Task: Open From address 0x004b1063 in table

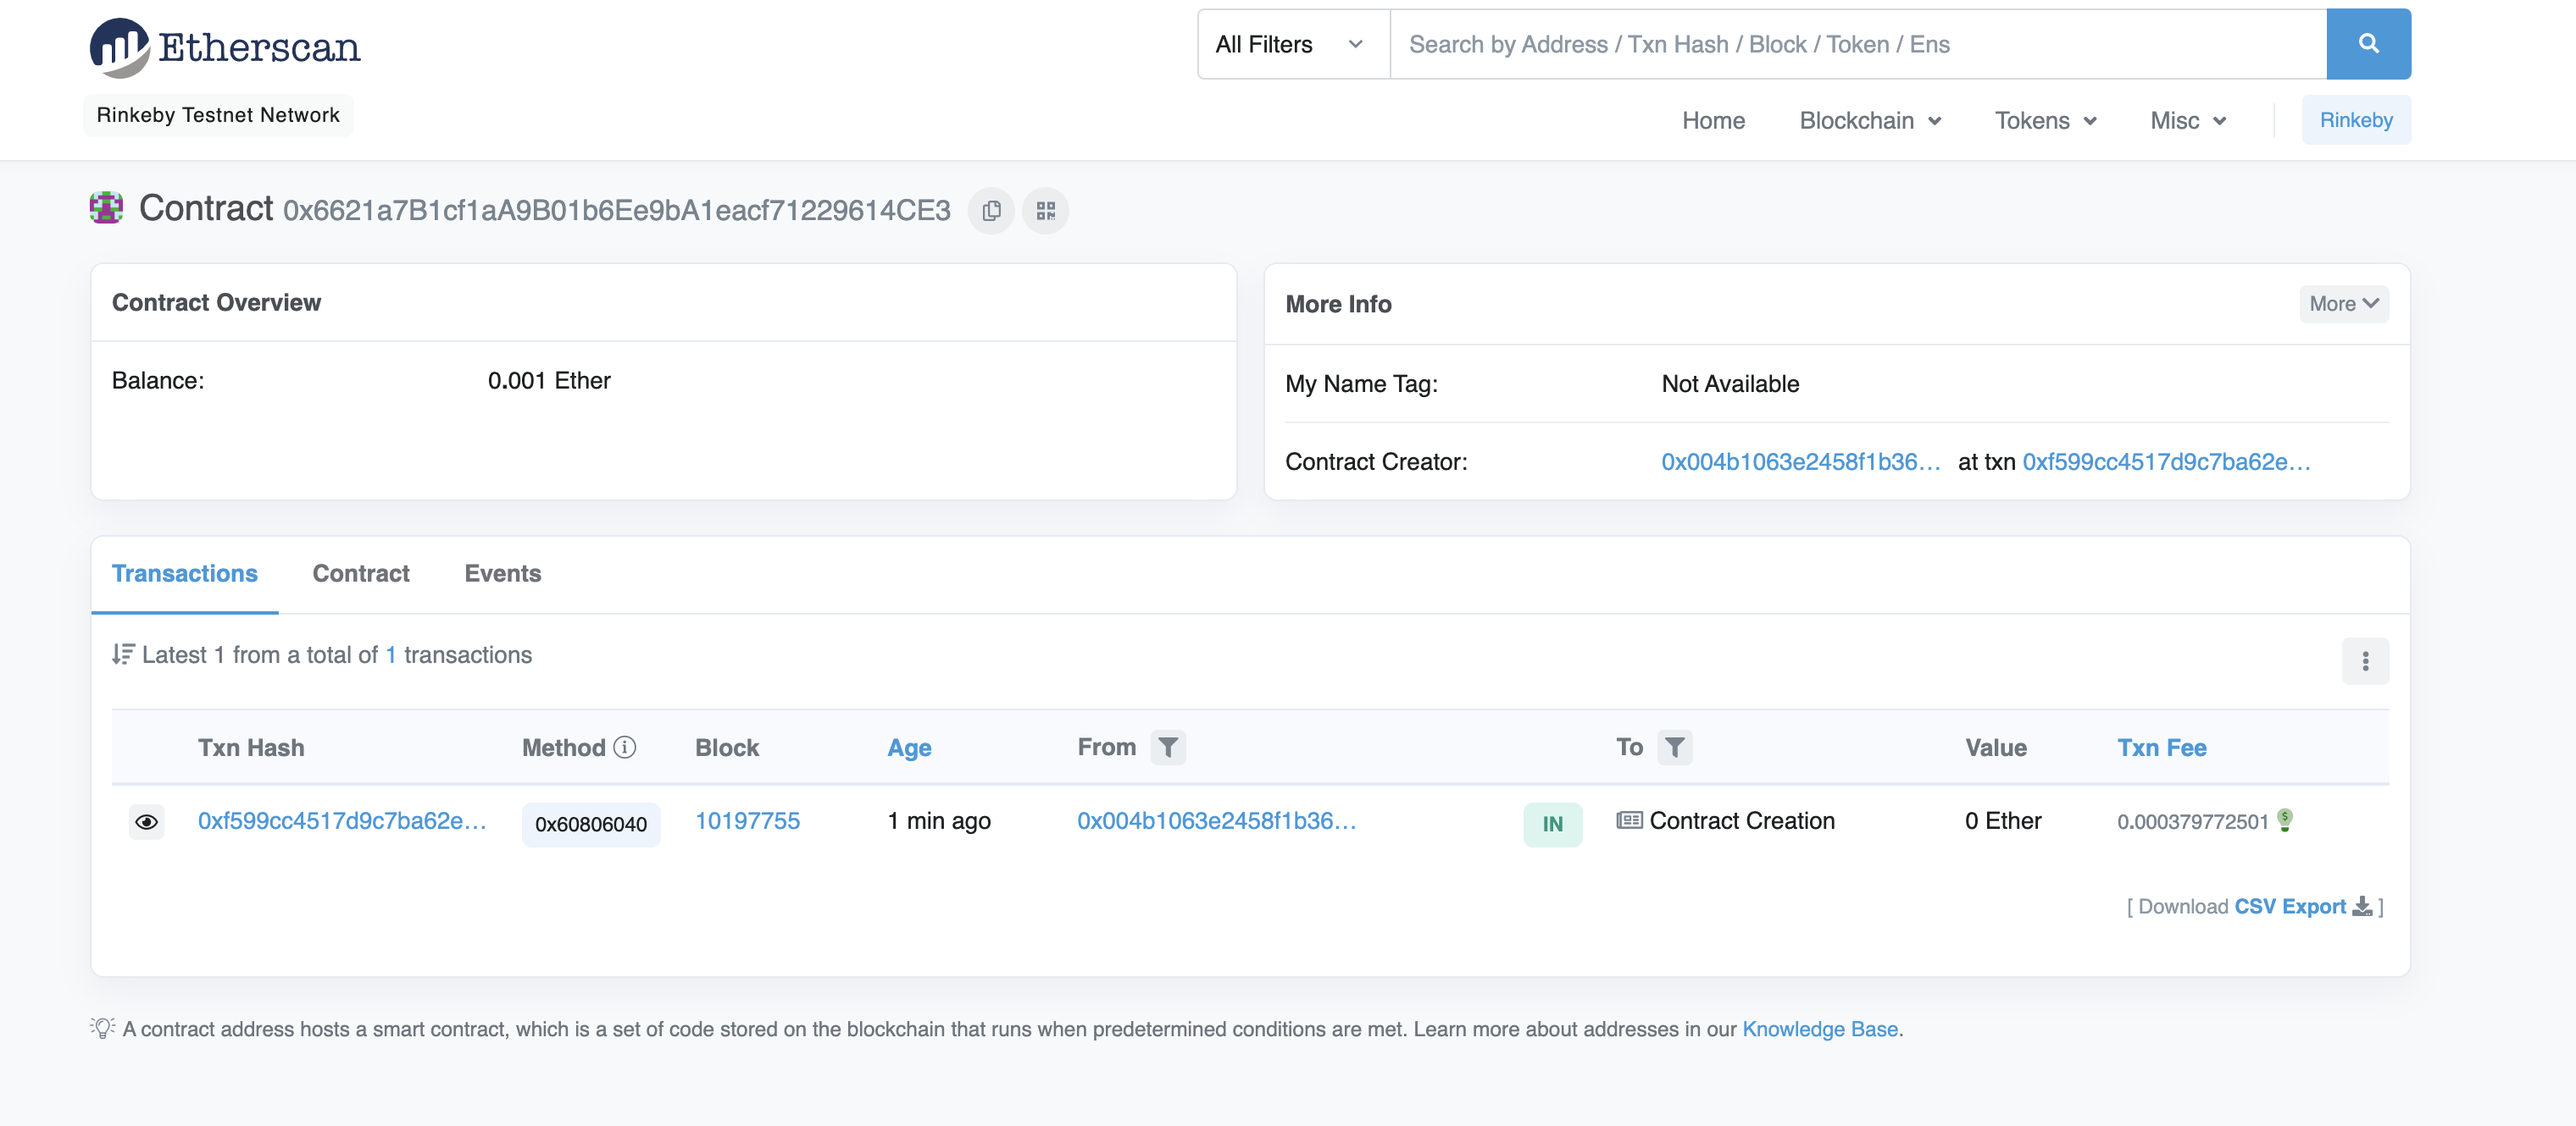Action: [1216, 820]
